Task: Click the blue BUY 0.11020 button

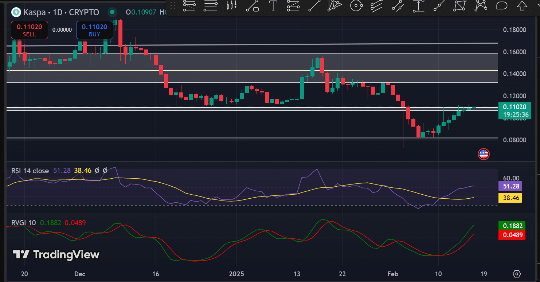Action: coord(94,30)
